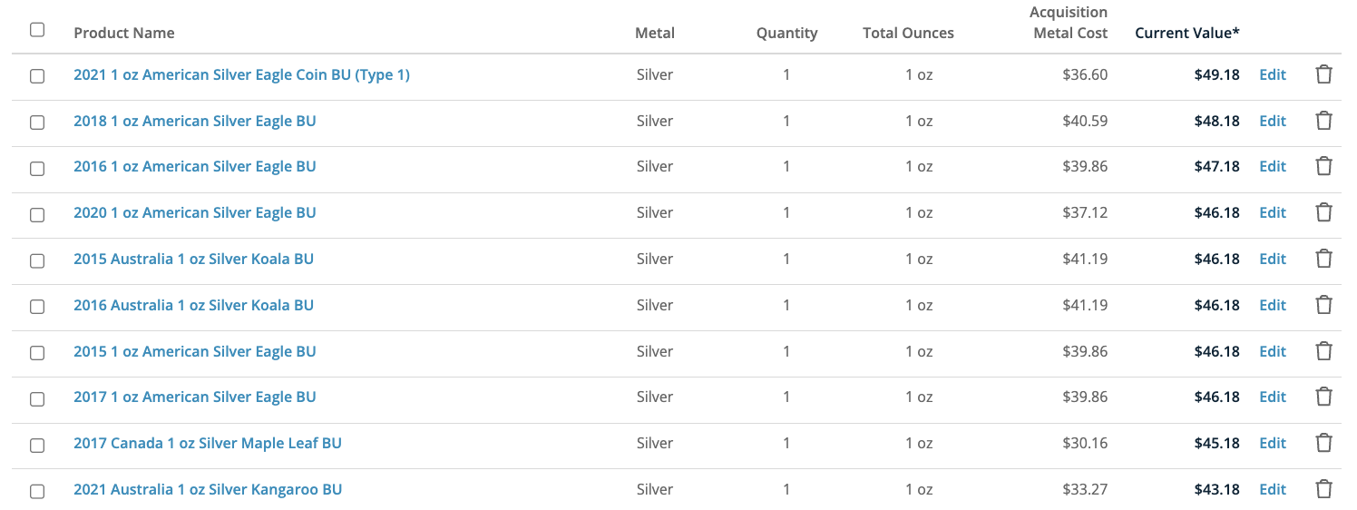Click trash icon for 2018 American Silver Eagle
The image size is (1357, 510).
tap(1323, 121)
